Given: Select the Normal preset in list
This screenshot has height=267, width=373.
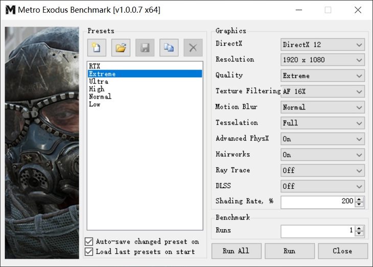Looking at the screenshot, I should pyautogui.click(x=145, y=96).
